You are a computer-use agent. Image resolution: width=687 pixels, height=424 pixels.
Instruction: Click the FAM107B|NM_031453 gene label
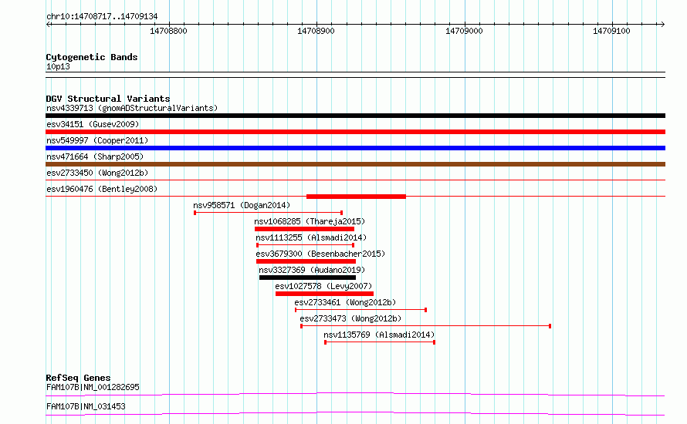tap(86, 406)
